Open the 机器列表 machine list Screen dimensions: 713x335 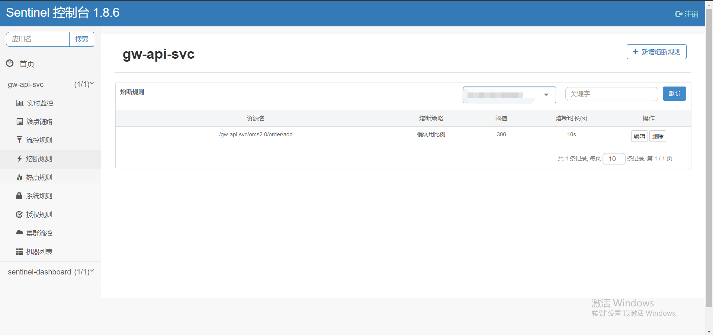click(x=39, y=251)
